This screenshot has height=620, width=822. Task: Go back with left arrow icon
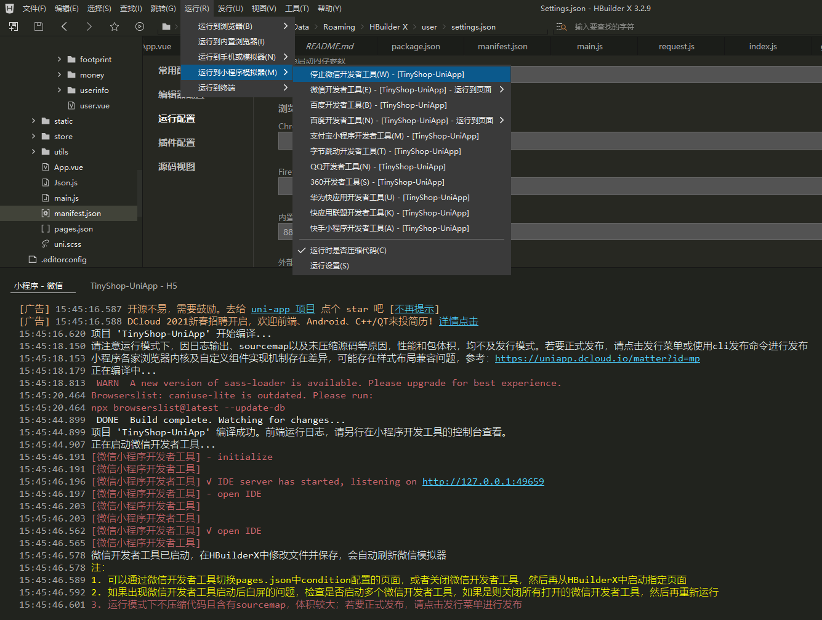pyautogui.click(x=64, y=26)
